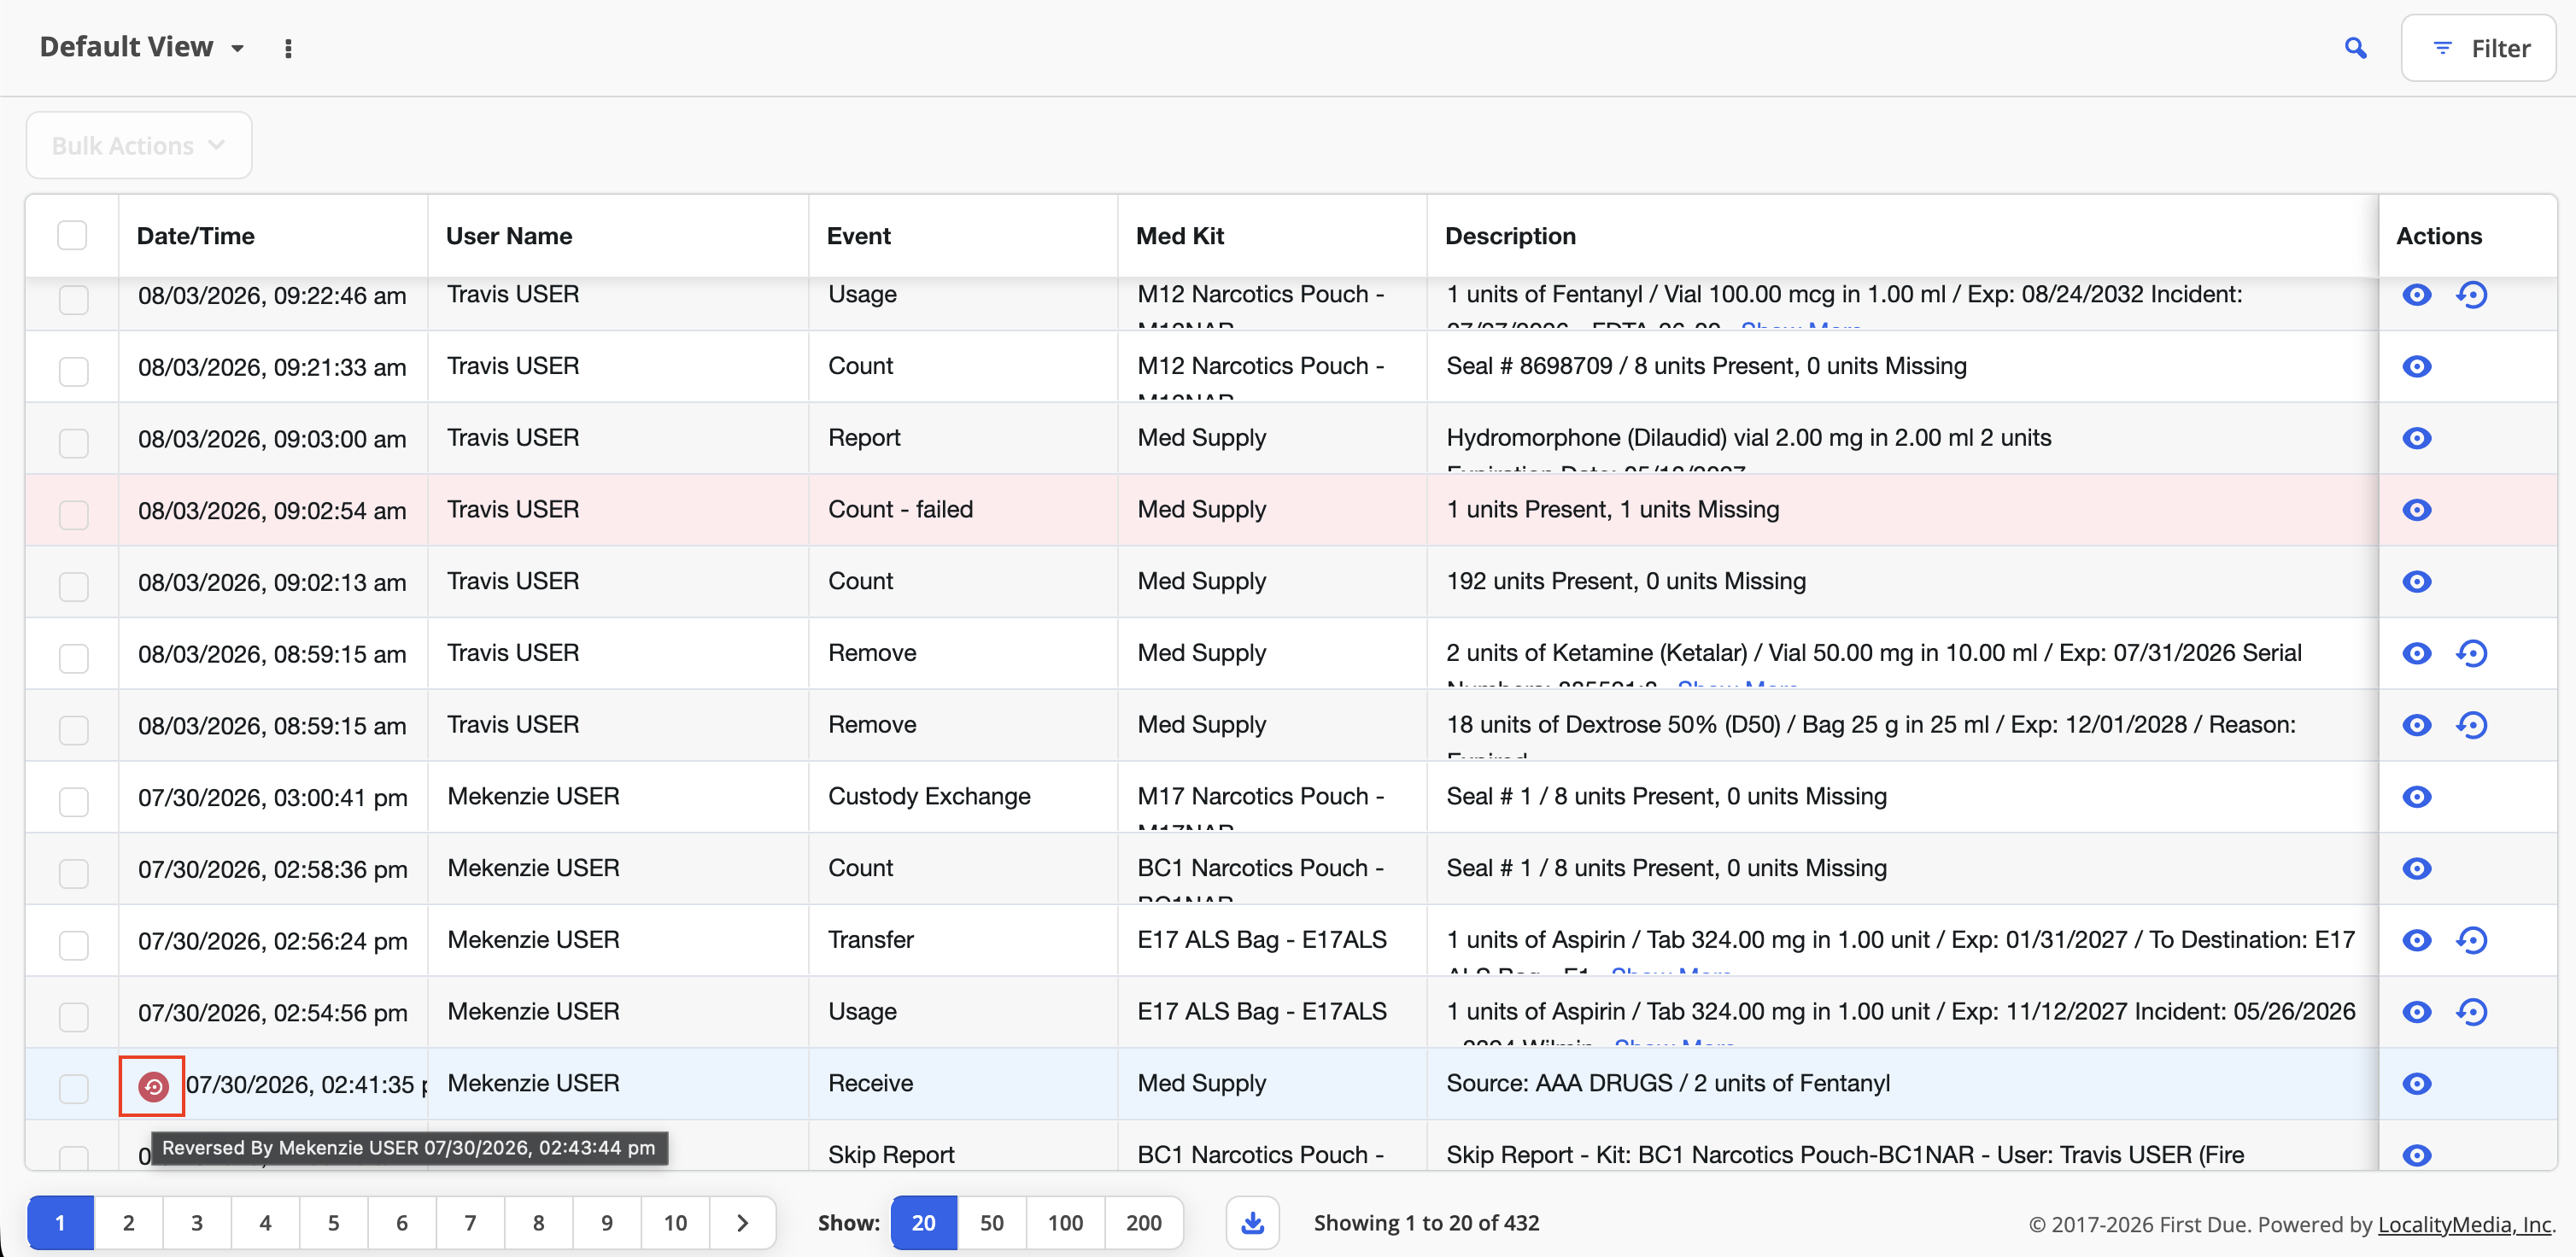
Task: Show 100 rows per page
Action: [x=1065, y=1222]
